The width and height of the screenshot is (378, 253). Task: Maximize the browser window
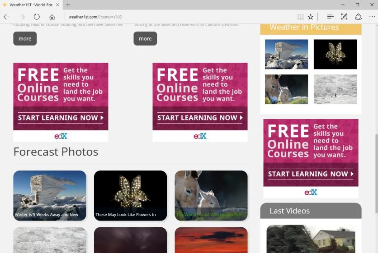click(x=357, y=5)
